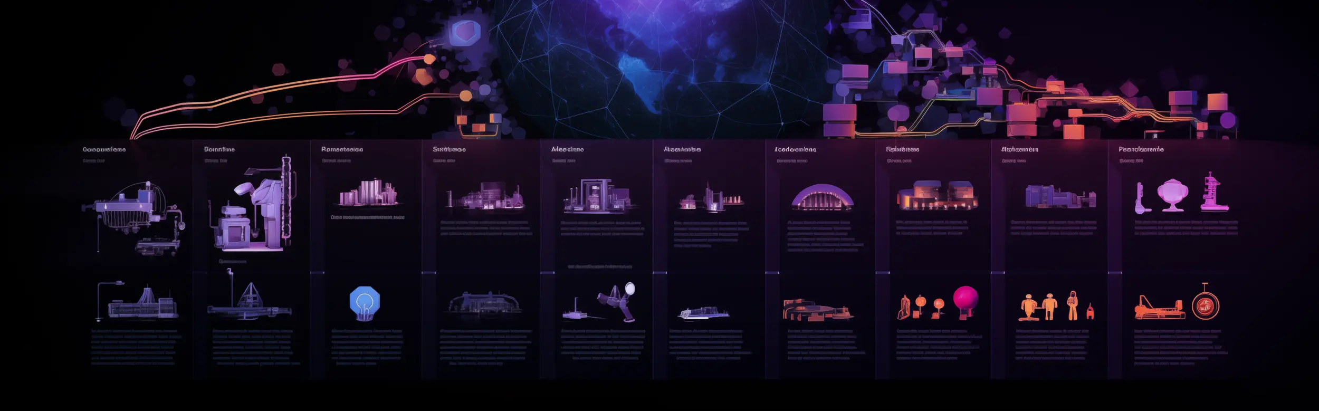The image size is (1319, 411).
Task: Click the small flat bluish-white ship illustration
Action: [704, 313]
